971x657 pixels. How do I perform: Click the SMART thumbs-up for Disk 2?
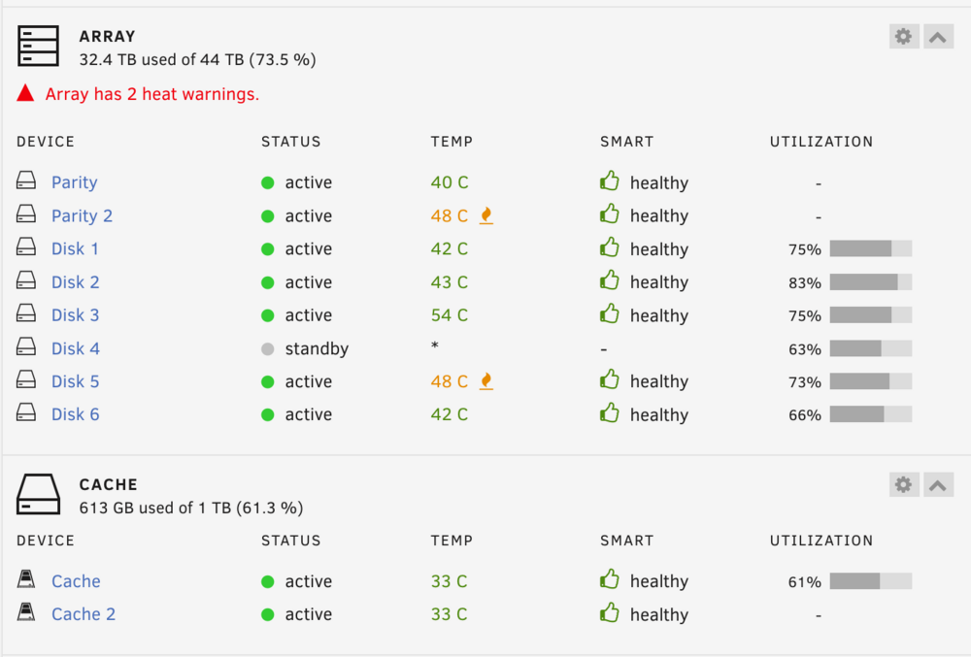click(x=610, y=280)
